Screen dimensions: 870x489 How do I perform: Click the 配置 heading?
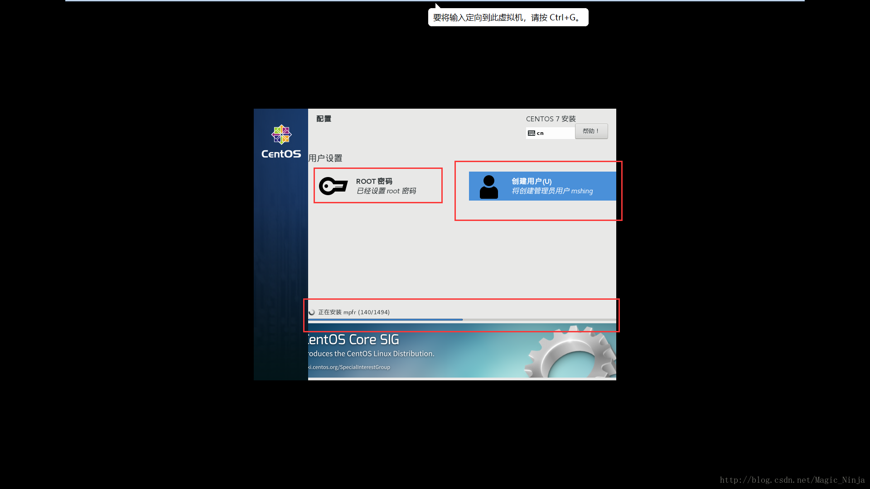click(324, 119)
